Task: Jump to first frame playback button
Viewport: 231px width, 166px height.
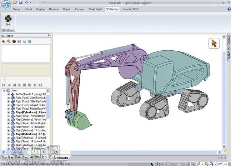Action: (4, 85)
